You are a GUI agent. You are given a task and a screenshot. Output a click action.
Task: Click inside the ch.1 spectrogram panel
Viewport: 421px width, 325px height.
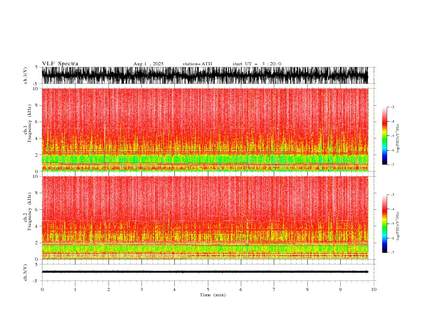pyautogui.click(x=205, y=130)
